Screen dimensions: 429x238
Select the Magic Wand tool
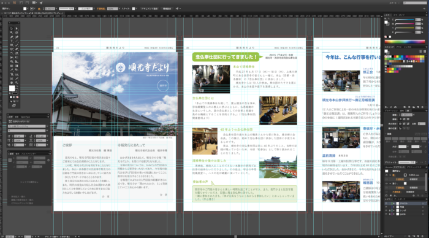pos(12,33)
